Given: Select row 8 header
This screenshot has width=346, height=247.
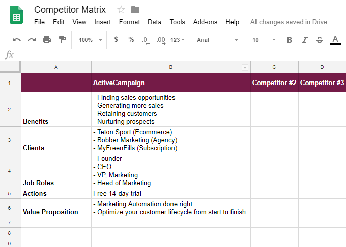Looking at the screenshot, I should point(11,233).
